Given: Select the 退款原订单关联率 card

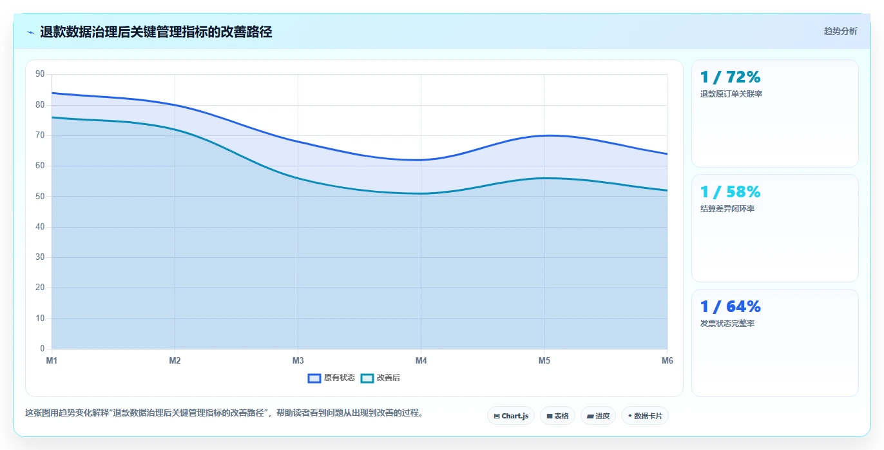Looking at the screenshot, I should click(x=775, y=113).
